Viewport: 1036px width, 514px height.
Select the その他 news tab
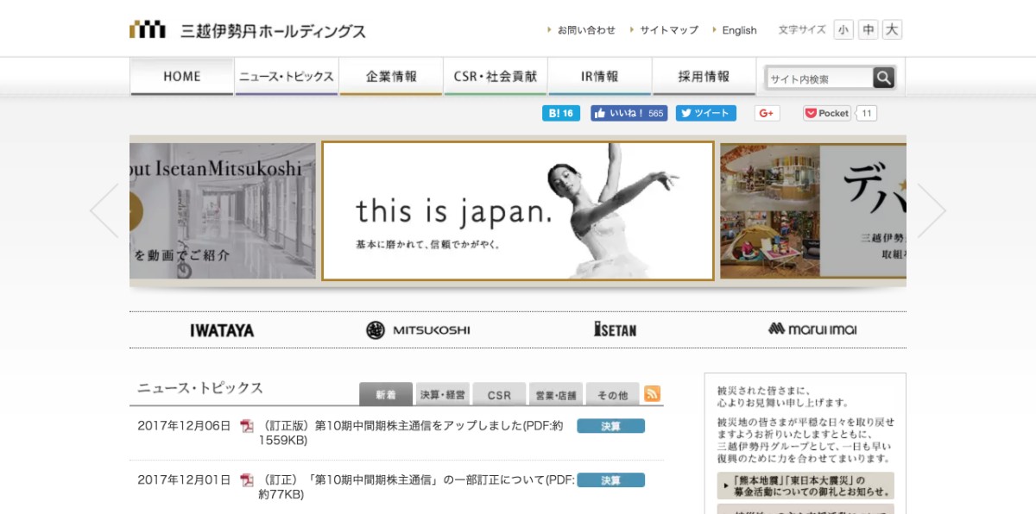click(x=613, y=394)
